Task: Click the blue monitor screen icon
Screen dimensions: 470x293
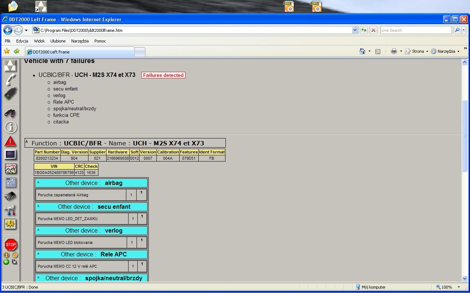Action: pyautogui.click(x=10, y=155)
